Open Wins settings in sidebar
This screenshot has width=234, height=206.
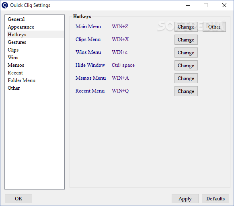coord(35,58)
